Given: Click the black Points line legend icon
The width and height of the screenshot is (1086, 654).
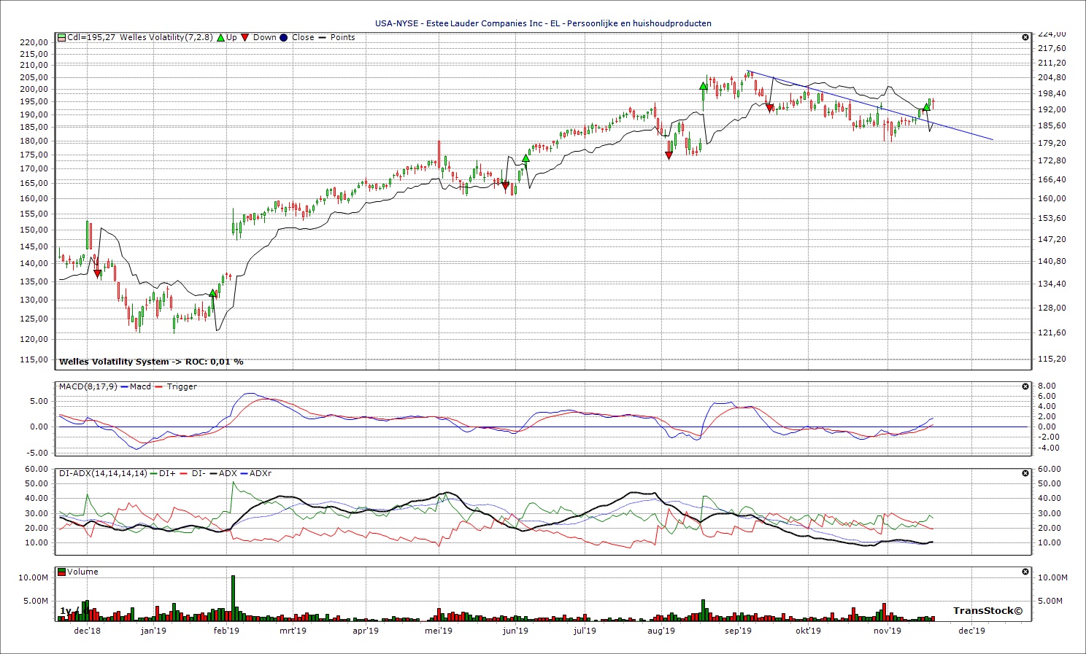Looking at the screenshot, I should point(323,37).
